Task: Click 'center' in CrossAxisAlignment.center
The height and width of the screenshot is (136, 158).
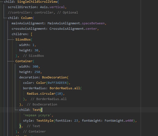Action: 91,29
